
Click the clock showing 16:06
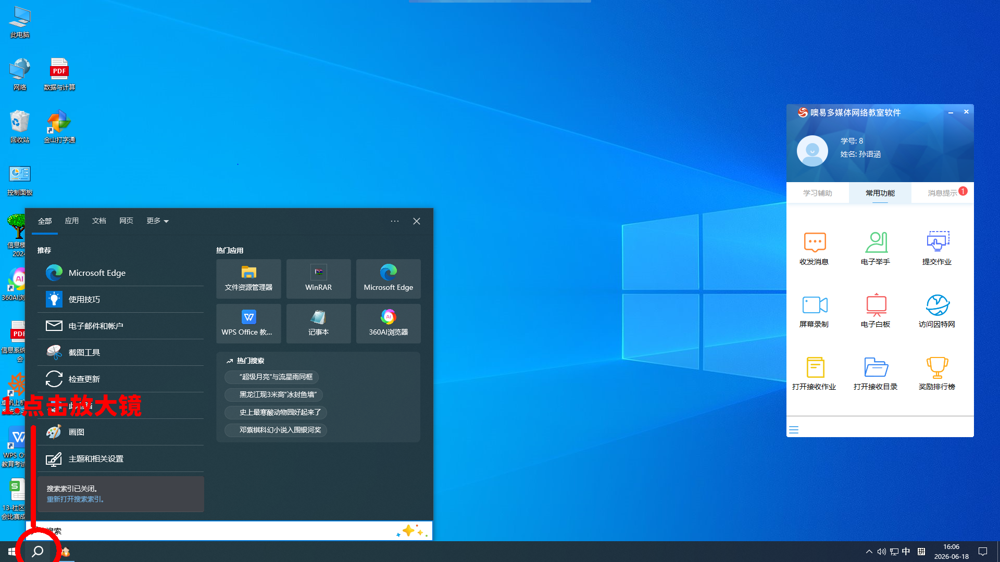[x=951, y=552]
